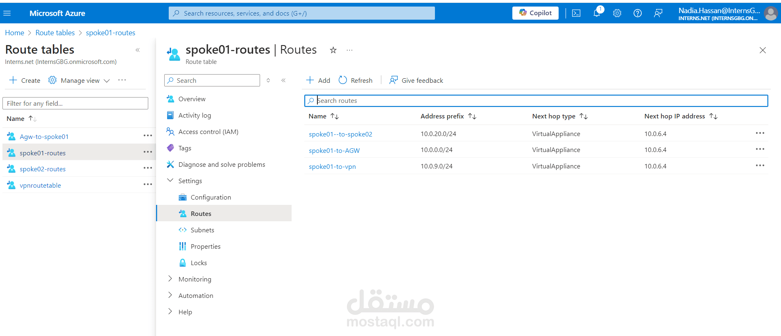
Task: Open spoke01-to-AGW route
Action: pyautogui.click(x=334, y=150)
